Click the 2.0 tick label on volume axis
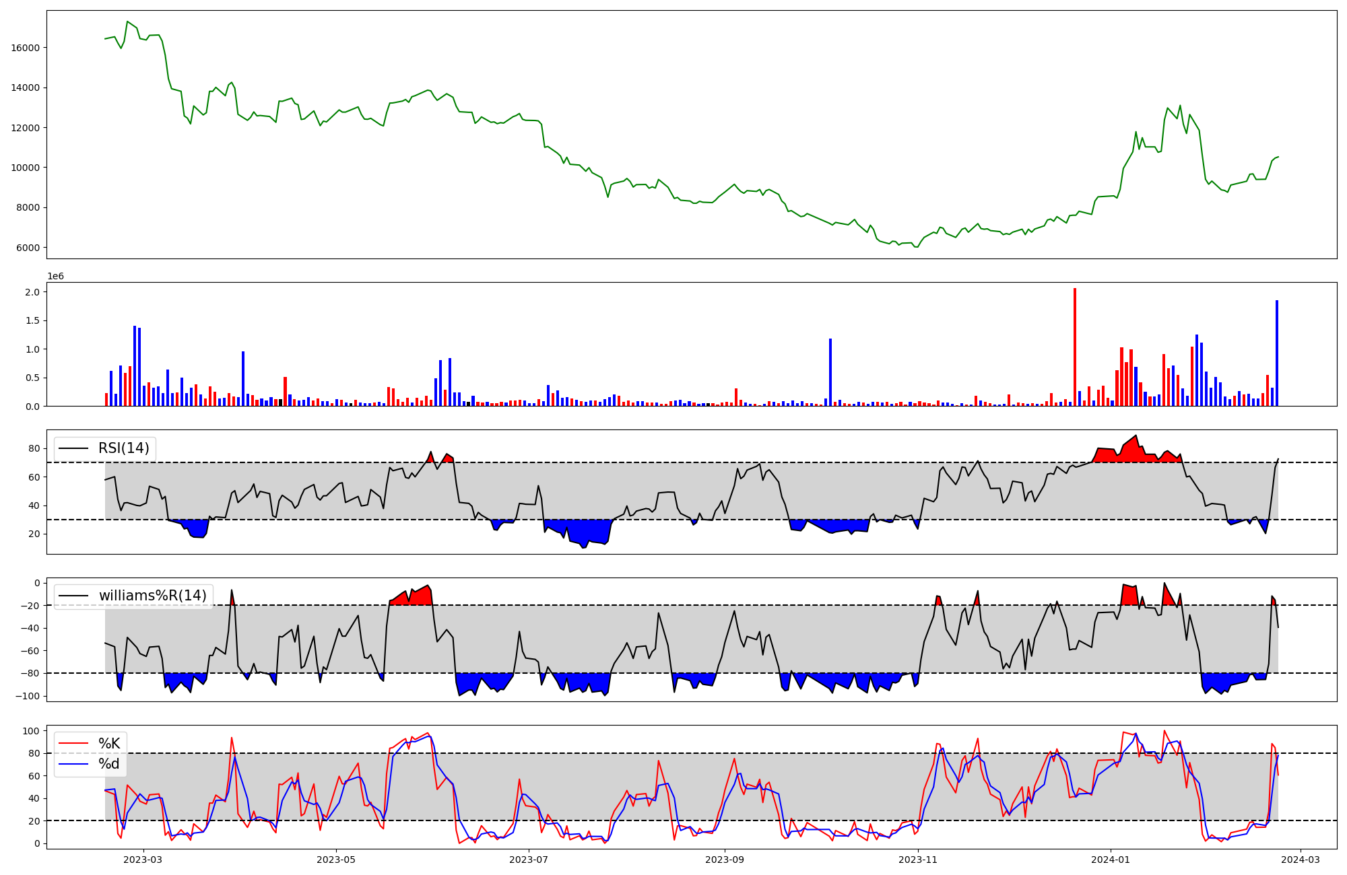The width and height of the screenshot is (1347, 875). pyautogui.click(x=32, y=292)
